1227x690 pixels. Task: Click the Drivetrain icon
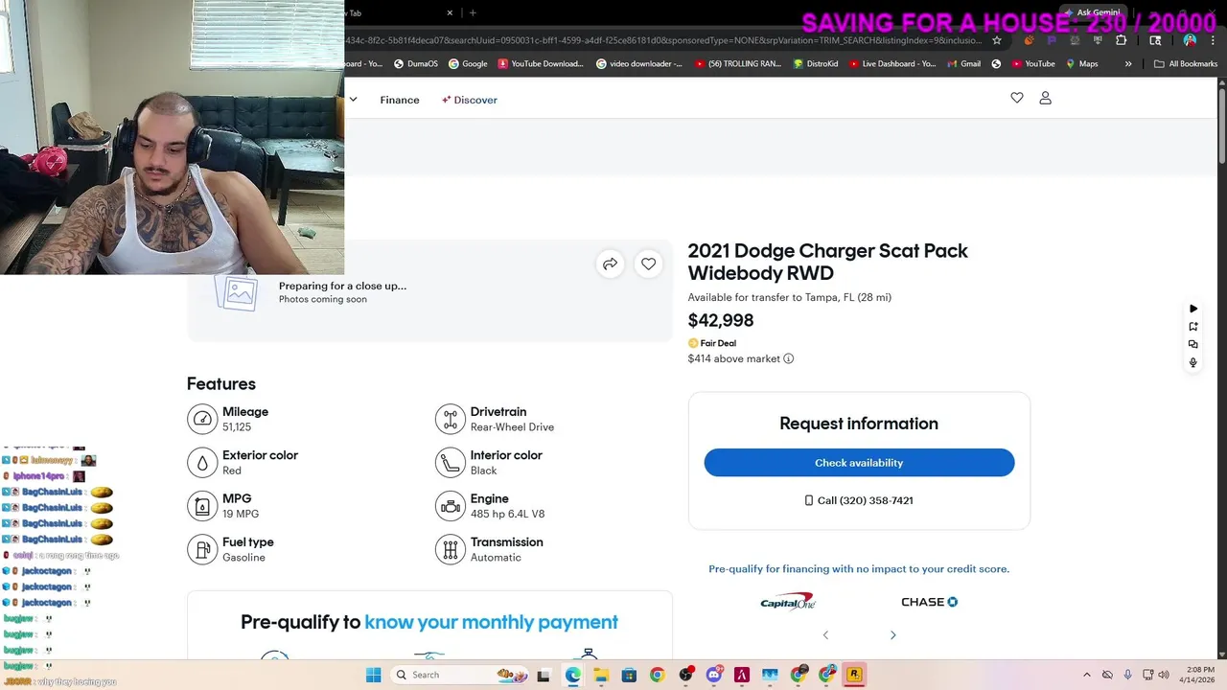point(451,419)
